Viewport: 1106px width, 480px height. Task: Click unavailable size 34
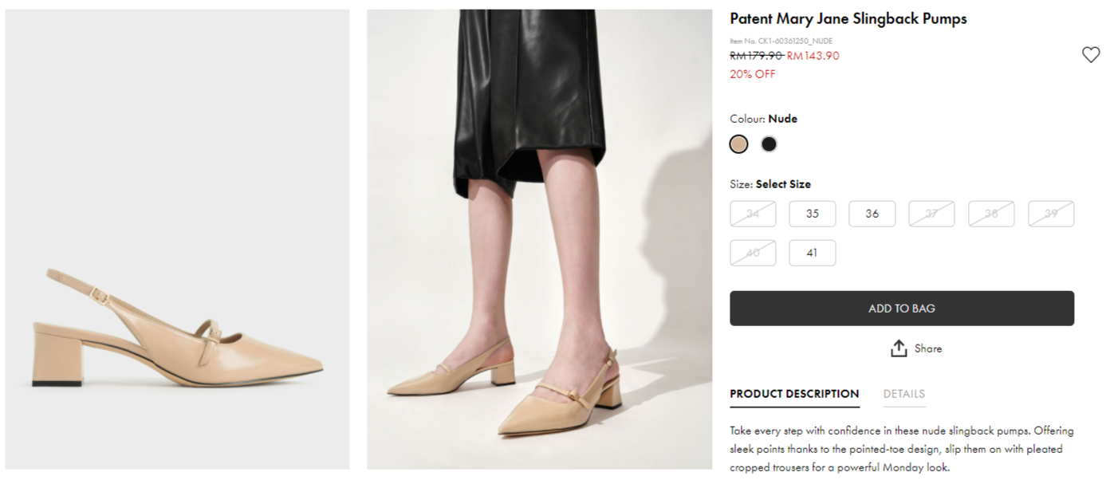(753, 214)
